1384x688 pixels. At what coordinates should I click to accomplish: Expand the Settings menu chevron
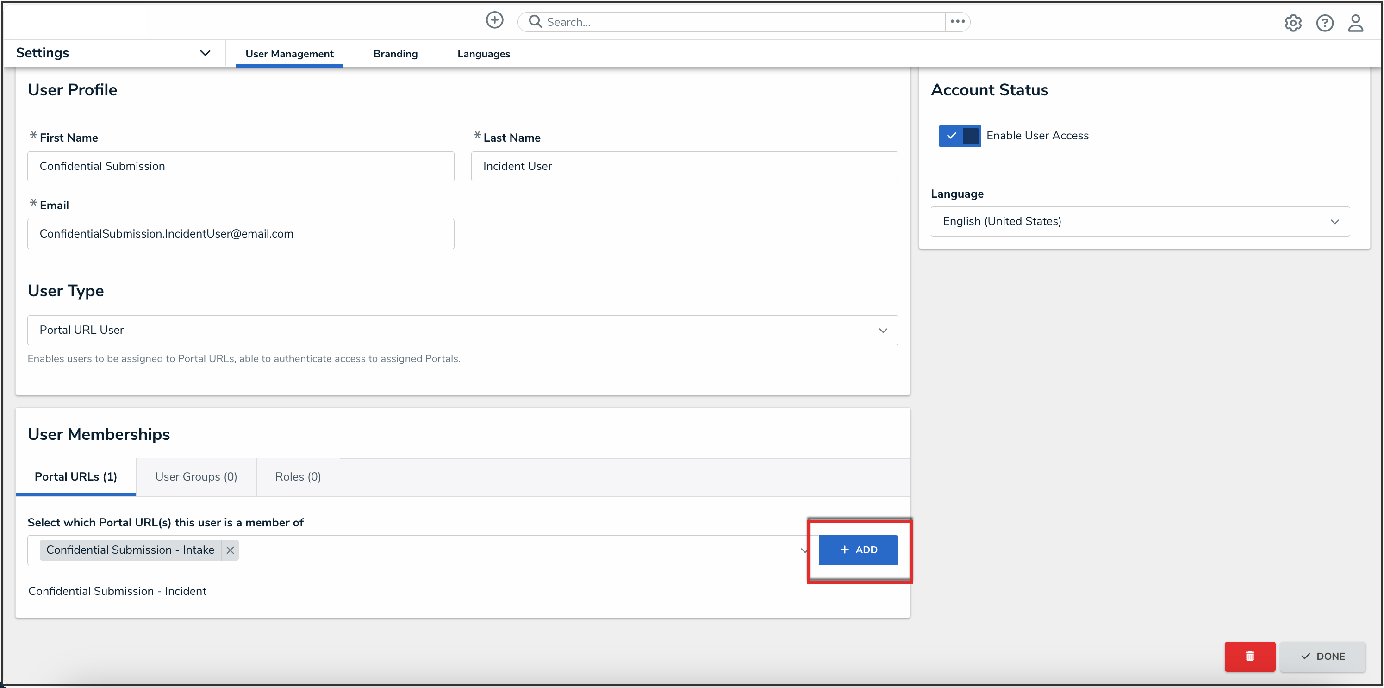click(x=205, y=53)
